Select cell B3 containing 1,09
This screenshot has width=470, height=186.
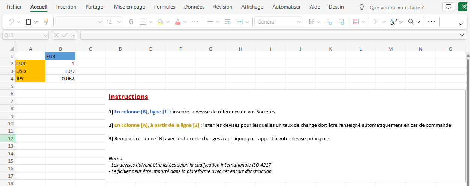60,71
